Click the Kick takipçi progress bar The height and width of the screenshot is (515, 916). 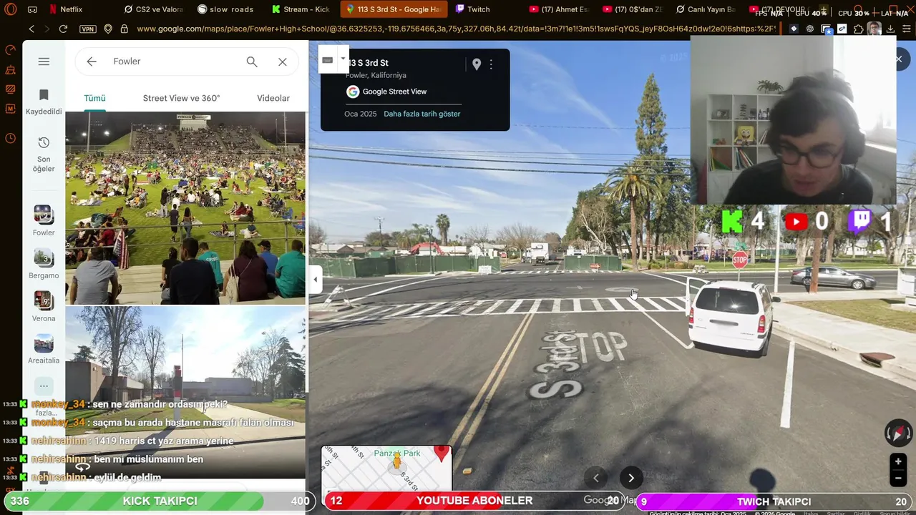pos(159,501)
